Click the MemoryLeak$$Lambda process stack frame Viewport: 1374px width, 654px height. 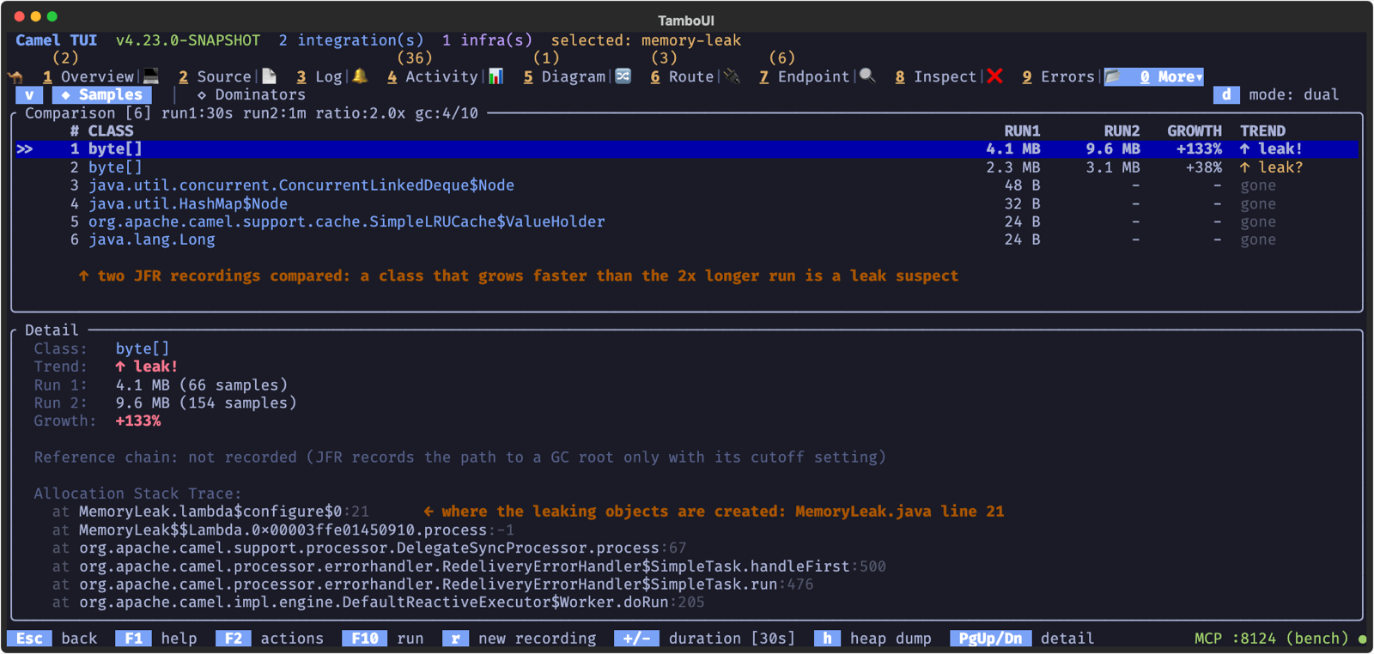[x=283, y=530]
